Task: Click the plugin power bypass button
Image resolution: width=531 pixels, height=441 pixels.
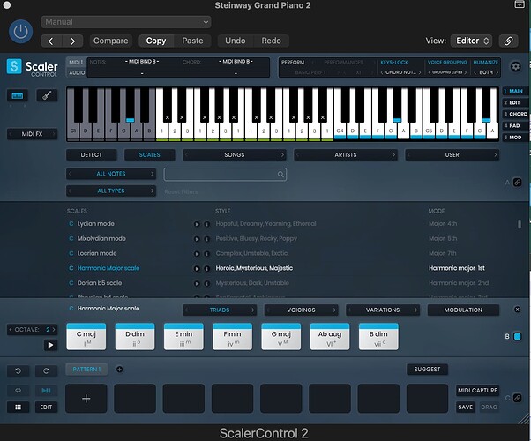Action: coord(19,32)
